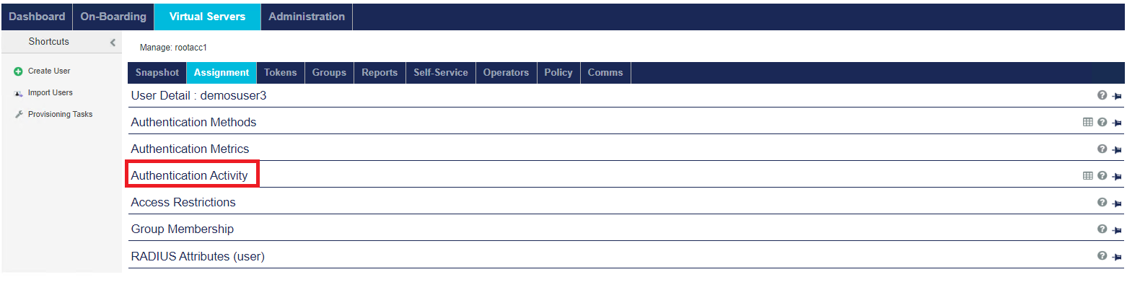Click the green Create User plus icon
The height and width of the screenshot is (285, 1140).
(x=18, y=71)
